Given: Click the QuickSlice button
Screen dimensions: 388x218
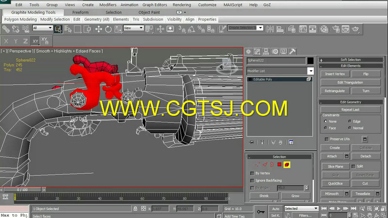Looking at the screenshot, I should [335, 184].
